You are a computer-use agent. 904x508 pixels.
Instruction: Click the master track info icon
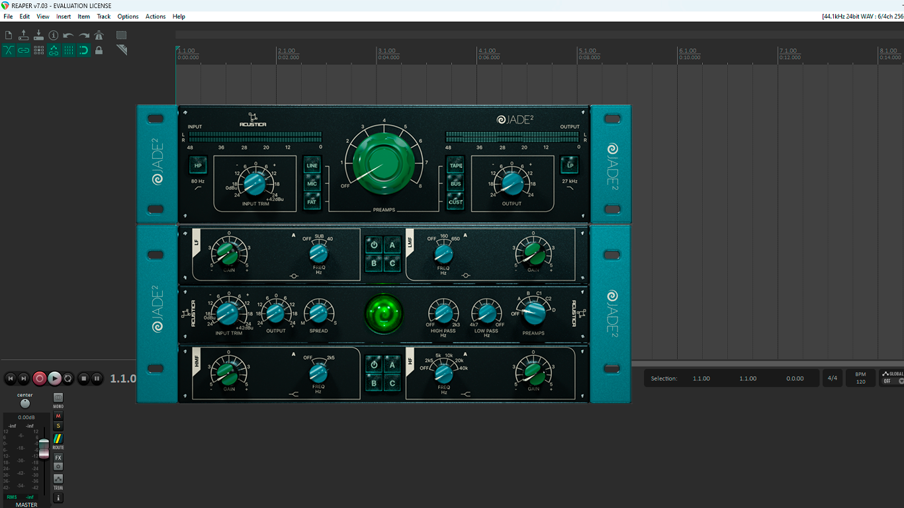(x=58, y=497)
